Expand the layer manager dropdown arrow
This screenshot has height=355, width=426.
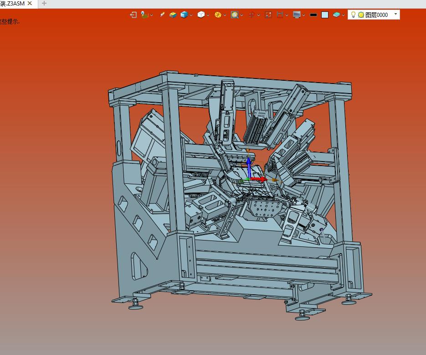(x=343, y=15)
